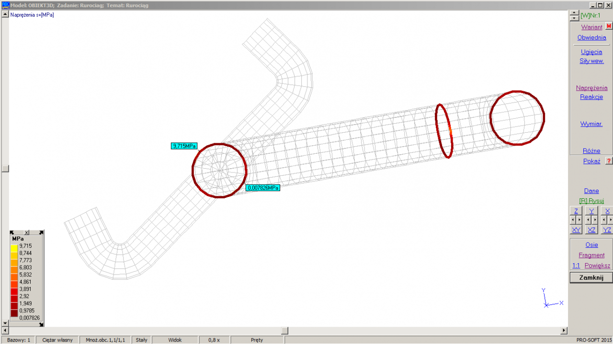Click the red M icon beside Wariant
This screenshot has width=613, height=344.
click(609, 26)
